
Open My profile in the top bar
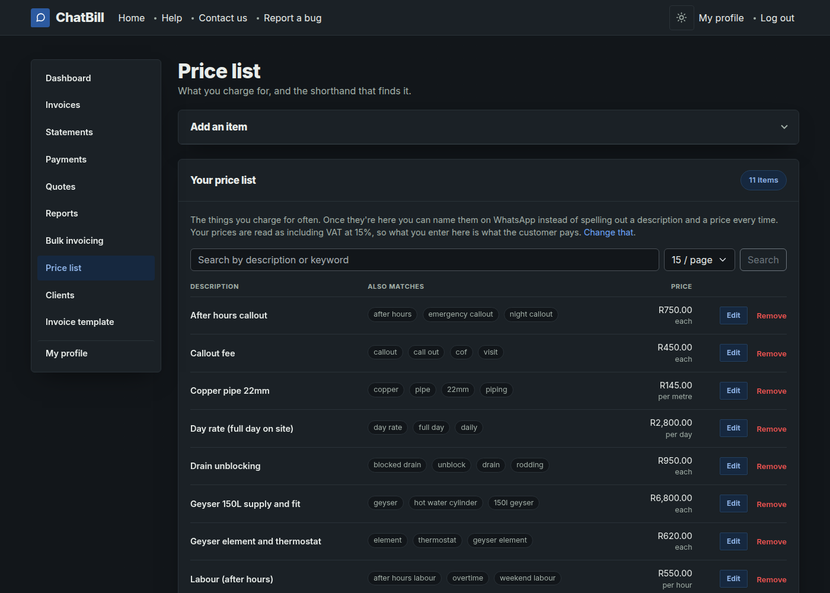(x=721, y=18)
